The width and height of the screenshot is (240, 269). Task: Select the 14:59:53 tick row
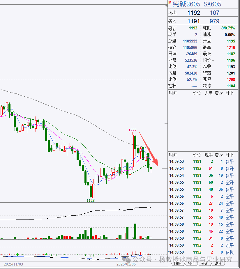(x=203, y=162)
